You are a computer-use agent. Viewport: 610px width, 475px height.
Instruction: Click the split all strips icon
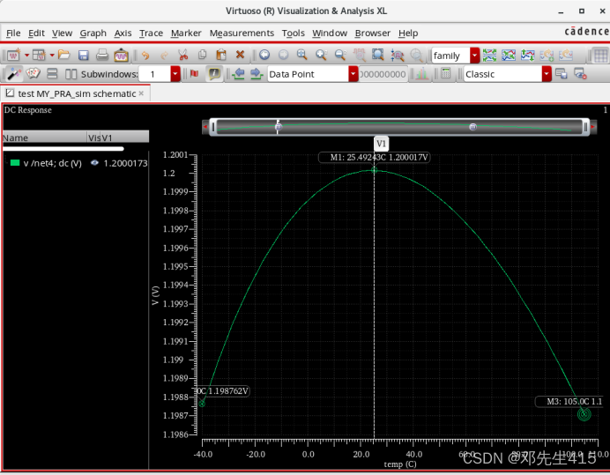click(489, 56)
